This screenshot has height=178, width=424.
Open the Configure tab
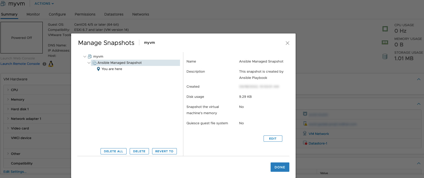[57, 14]
